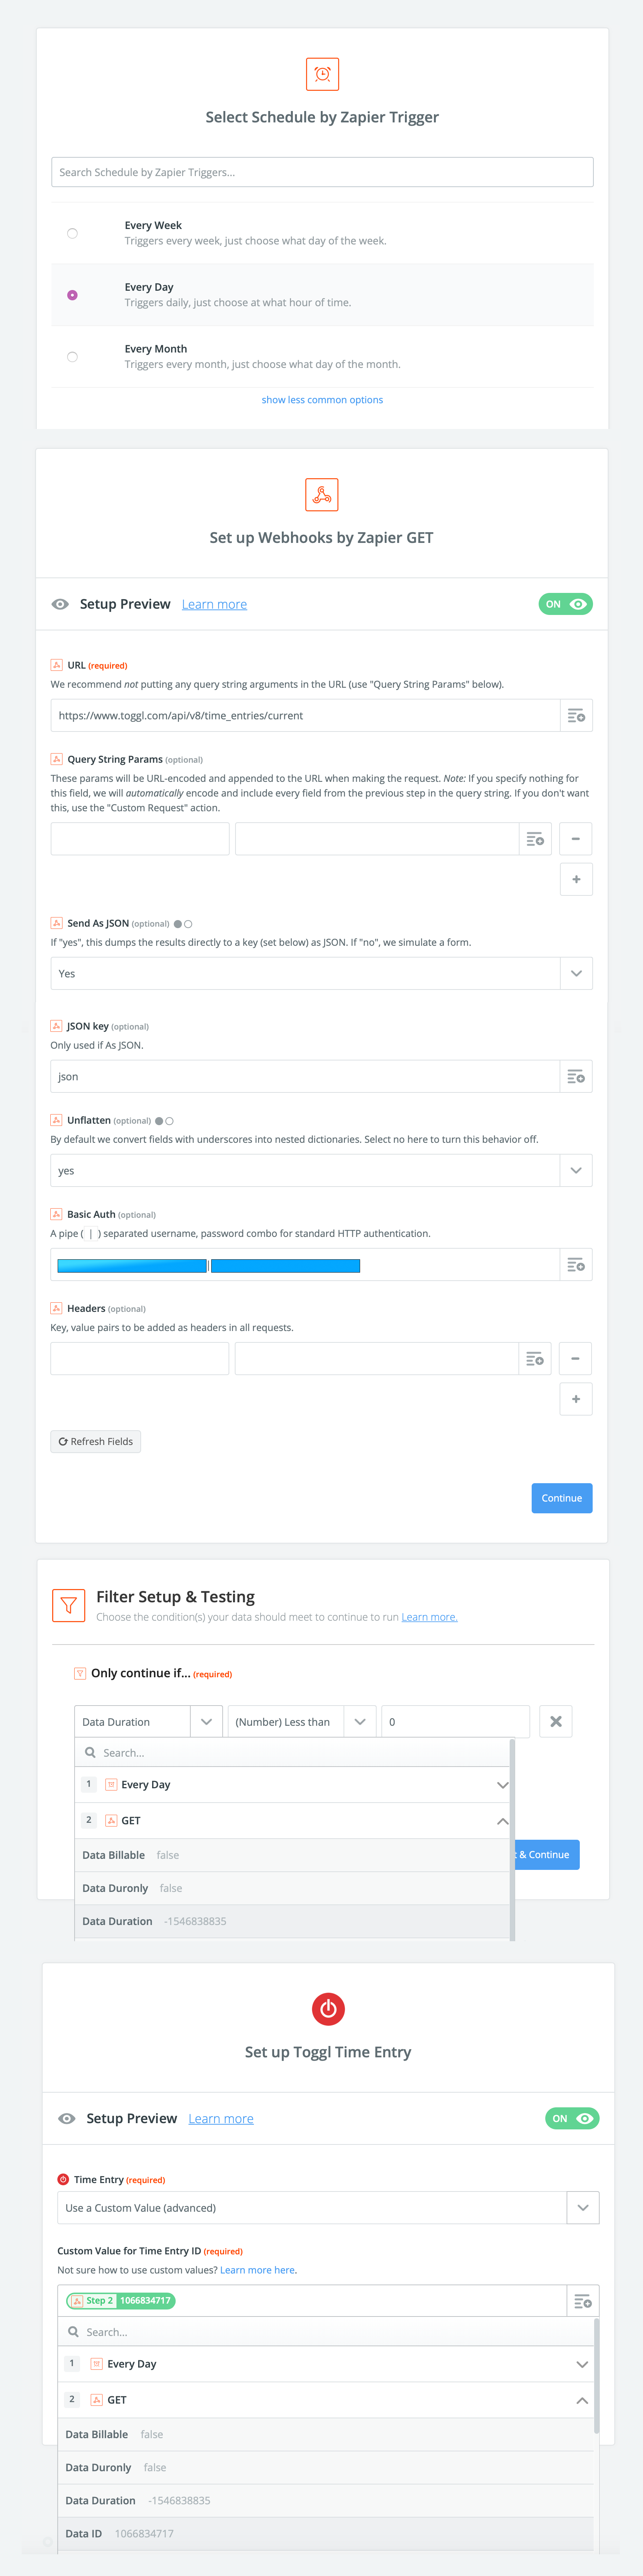Screen dimensions: 643x2576
Task: Toggle Webhooks Setup Preview ON switch
Action: tap(566, 604)
